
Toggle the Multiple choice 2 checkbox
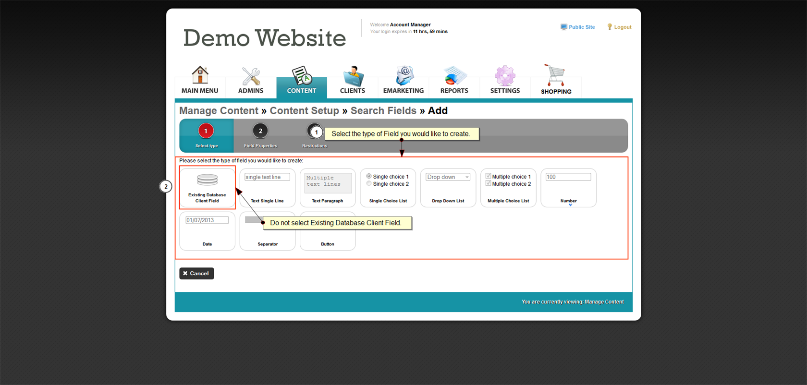[x=488, y=183]
